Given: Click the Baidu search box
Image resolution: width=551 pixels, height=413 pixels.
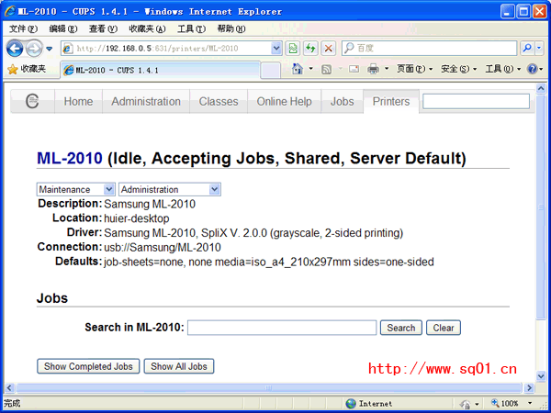Looking at the screenshot, I should 429,48.
